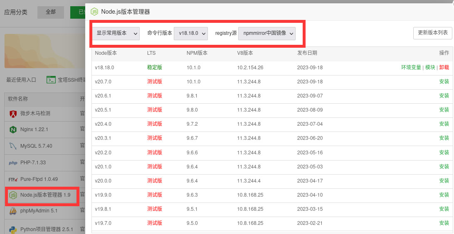Install Node v19.7.0
This screenshot has height=234, width=454.
(444, 223)
